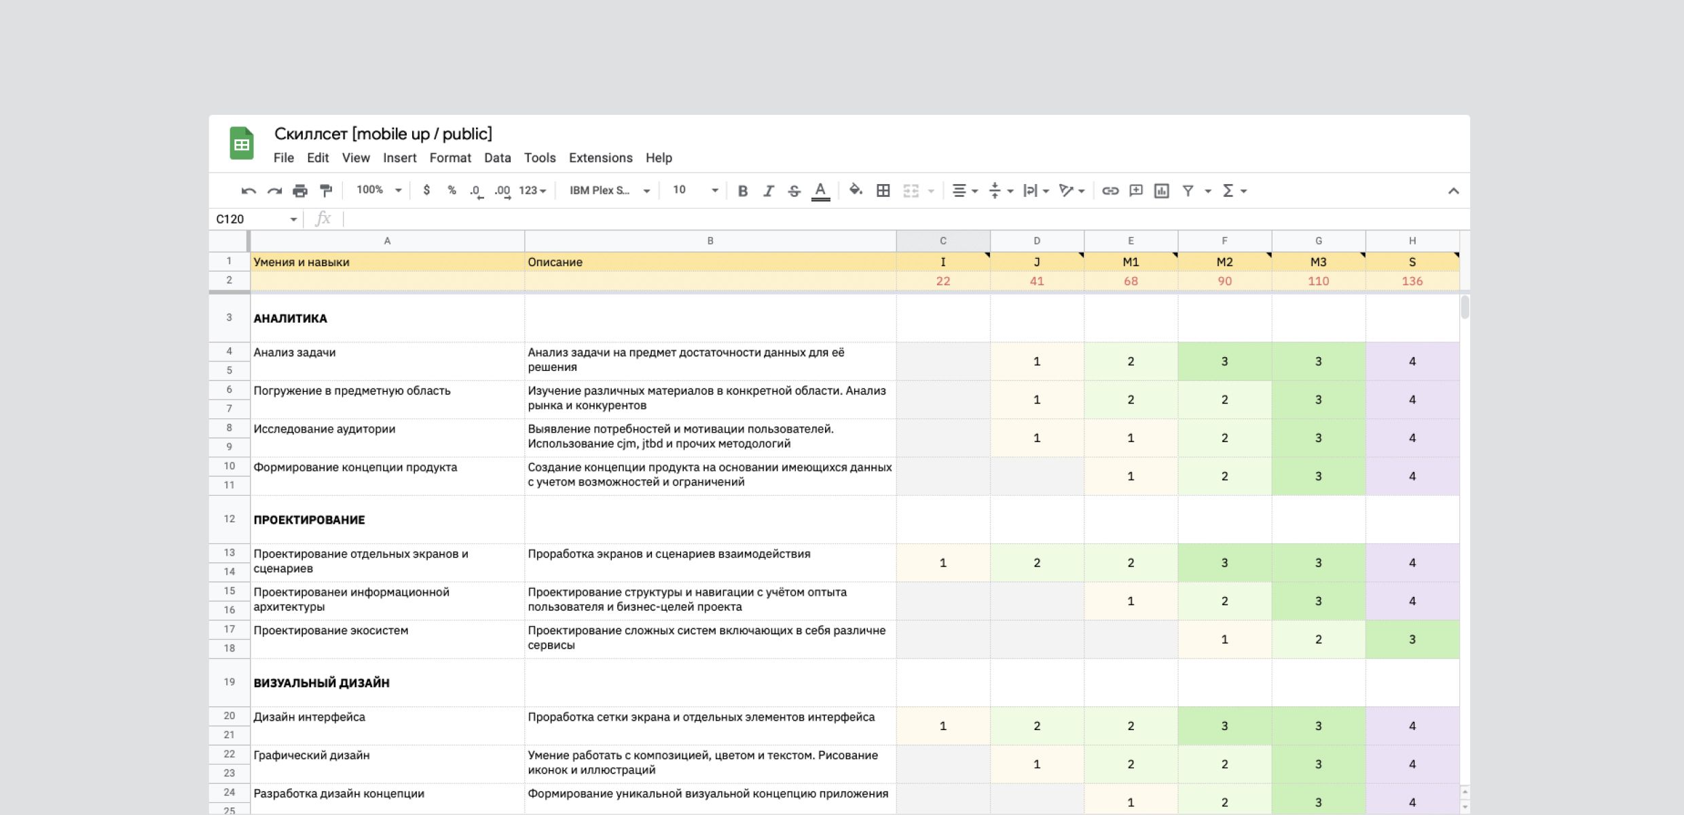Select the 'ПРОЕКТИРОВАНИЕ' section cell
This screenshot has height=815, width=1684.
pos(387,520)
